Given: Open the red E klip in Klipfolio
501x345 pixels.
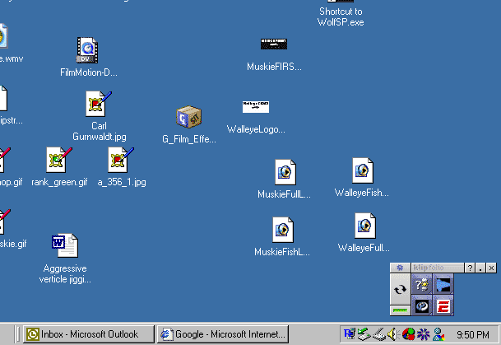Looking at the screenshot, I should [443, 306].
